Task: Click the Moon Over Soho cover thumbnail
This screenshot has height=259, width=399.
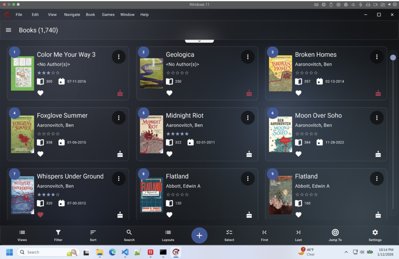Action: 280,134
